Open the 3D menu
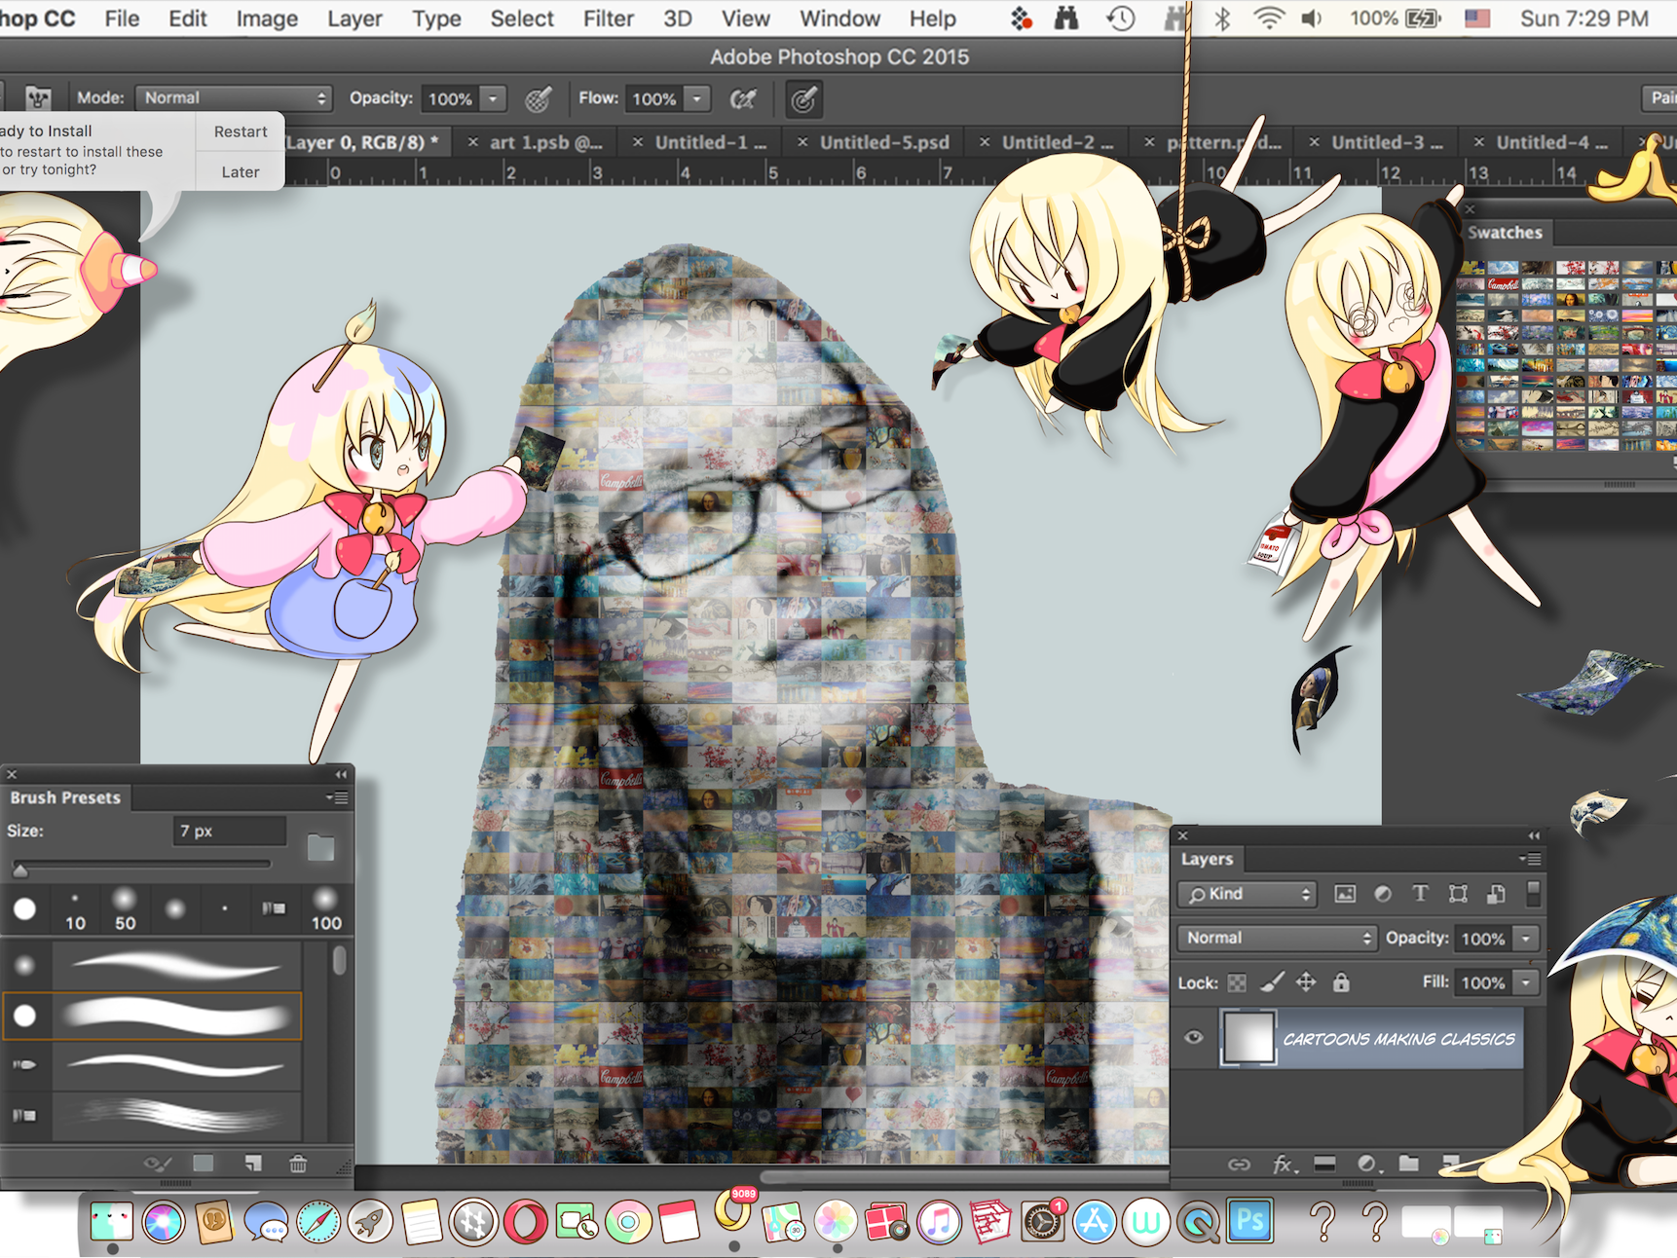The image size is (1677, 1258). (678, 18)
